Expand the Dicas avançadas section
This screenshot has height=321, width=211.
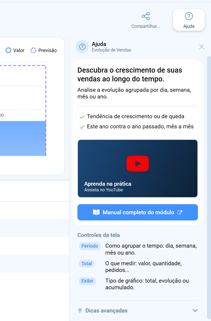pos(138,311)
